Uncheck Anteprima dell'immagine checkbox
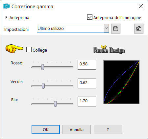 coord(90,17)
